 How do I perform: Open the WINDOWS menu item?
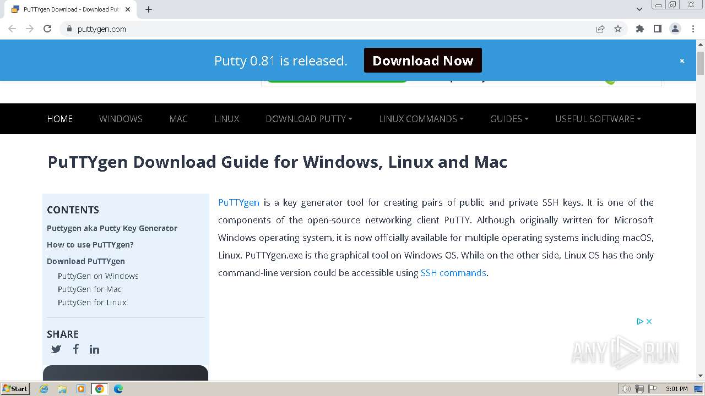pyautogui.click(x=121, y=119)
